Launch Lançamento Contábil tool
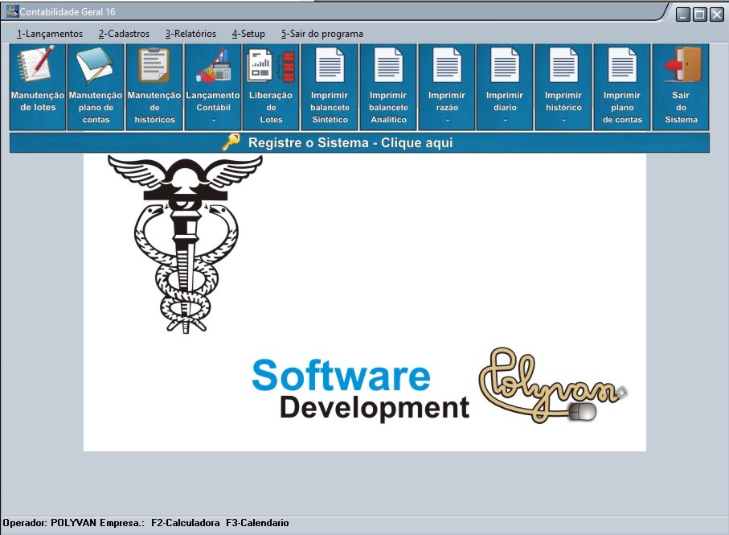 pos(213,87)
